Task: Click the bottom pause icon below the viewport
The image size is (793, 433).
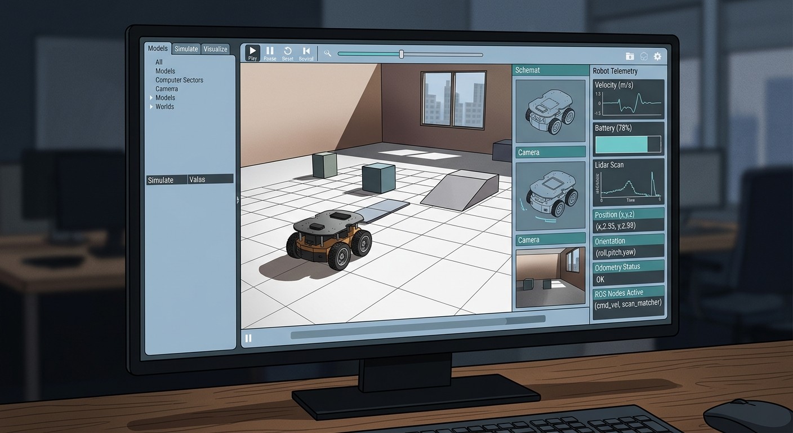Action: 248,338
